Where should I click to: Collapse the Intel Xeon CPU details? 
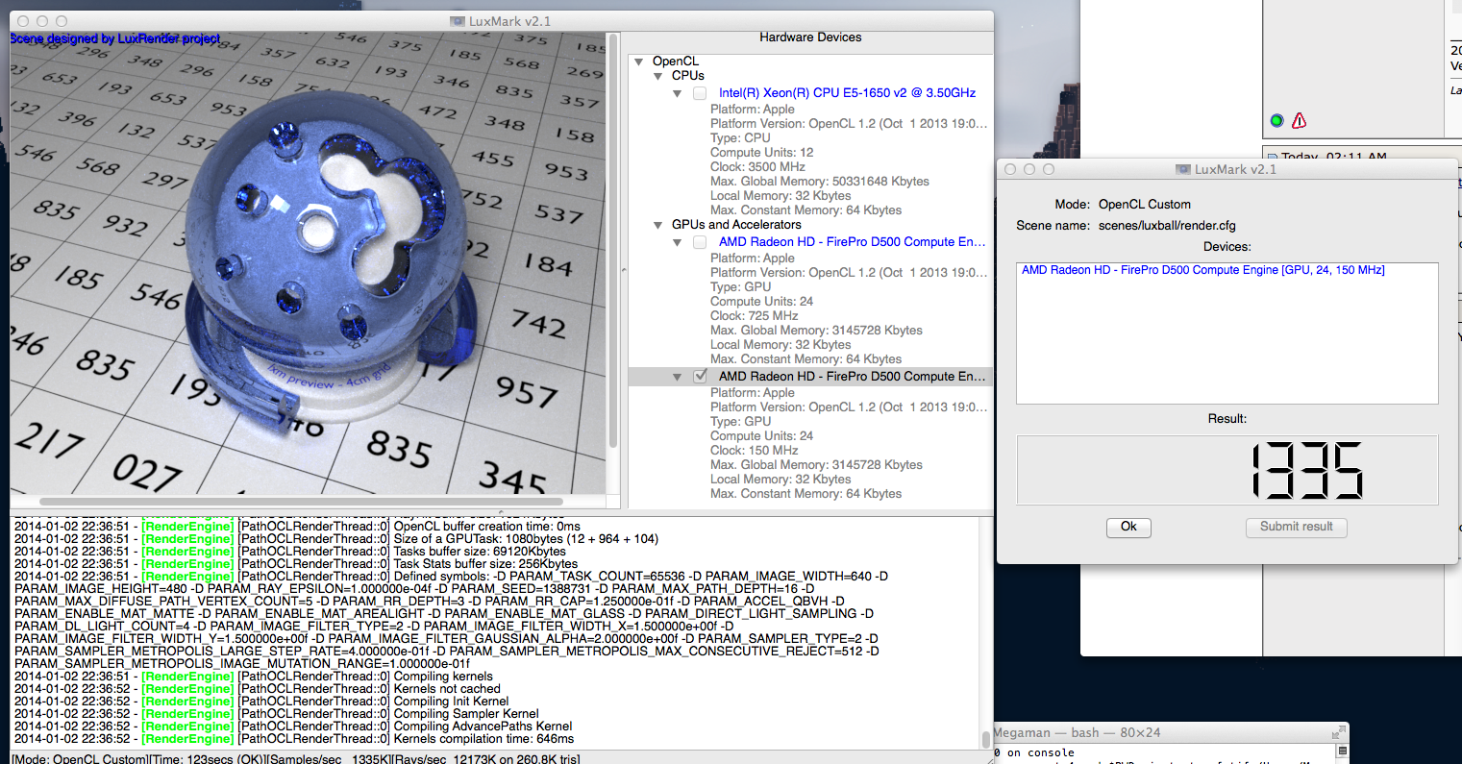678,94
